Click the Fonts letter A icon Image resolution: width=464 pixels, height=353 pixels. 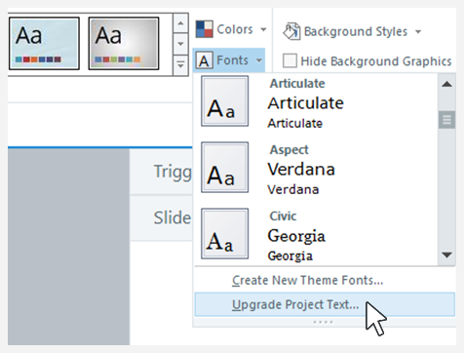205,60
